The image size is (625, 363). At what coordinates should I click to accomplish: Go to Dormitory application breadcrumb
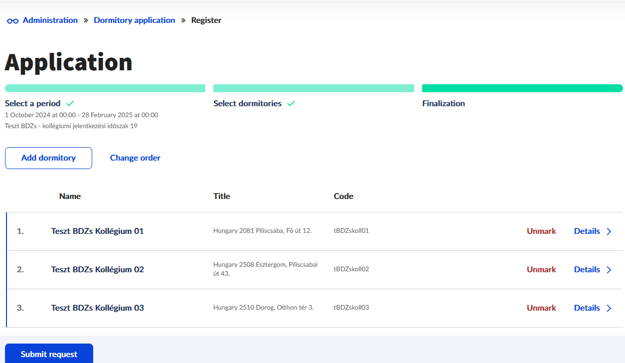click(135, 20)
